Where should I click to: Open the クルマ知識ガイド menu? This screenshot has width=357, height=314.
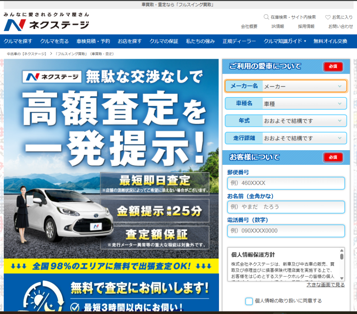click(x=285, y=41)
